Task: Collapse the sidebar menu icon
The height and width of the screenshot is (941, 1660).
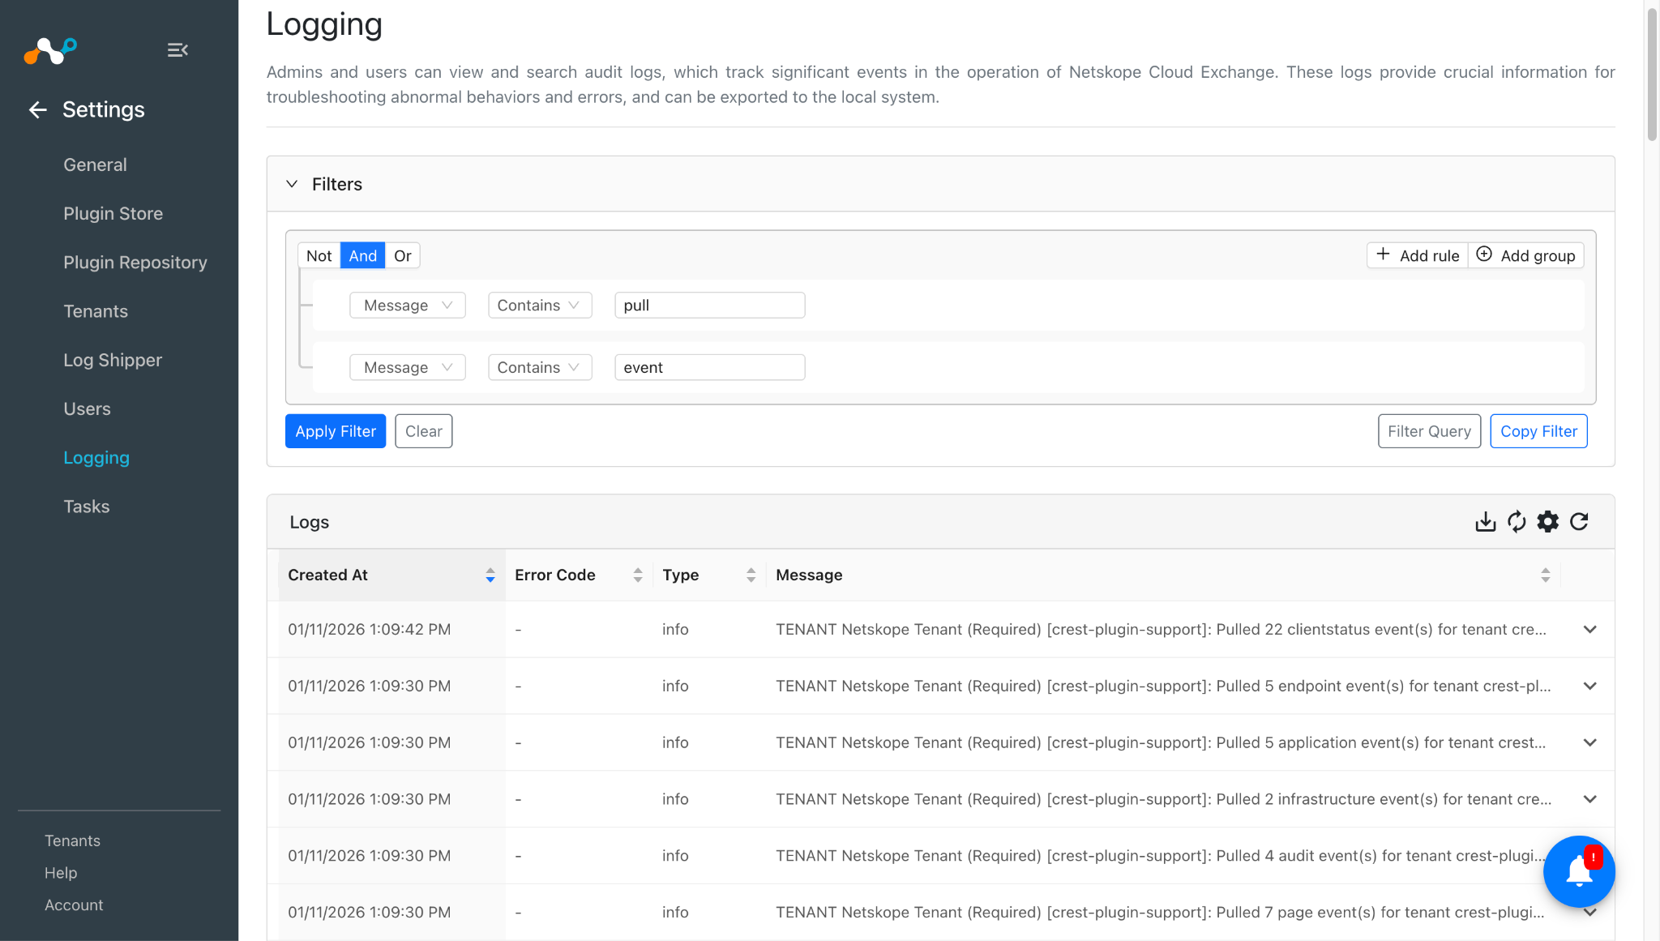Action: click(178, 50)
